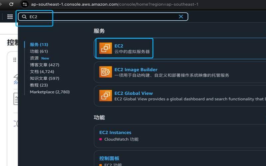Clear the EC2 search text

[x=181, y=17]
